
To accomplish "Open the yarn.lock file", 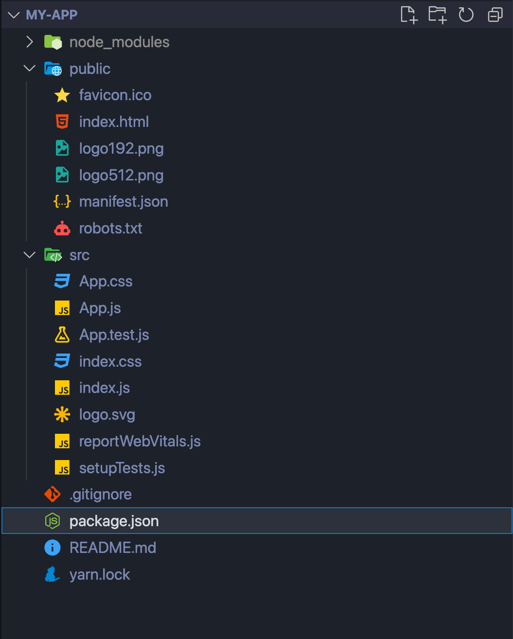I will tap(100, 574).
